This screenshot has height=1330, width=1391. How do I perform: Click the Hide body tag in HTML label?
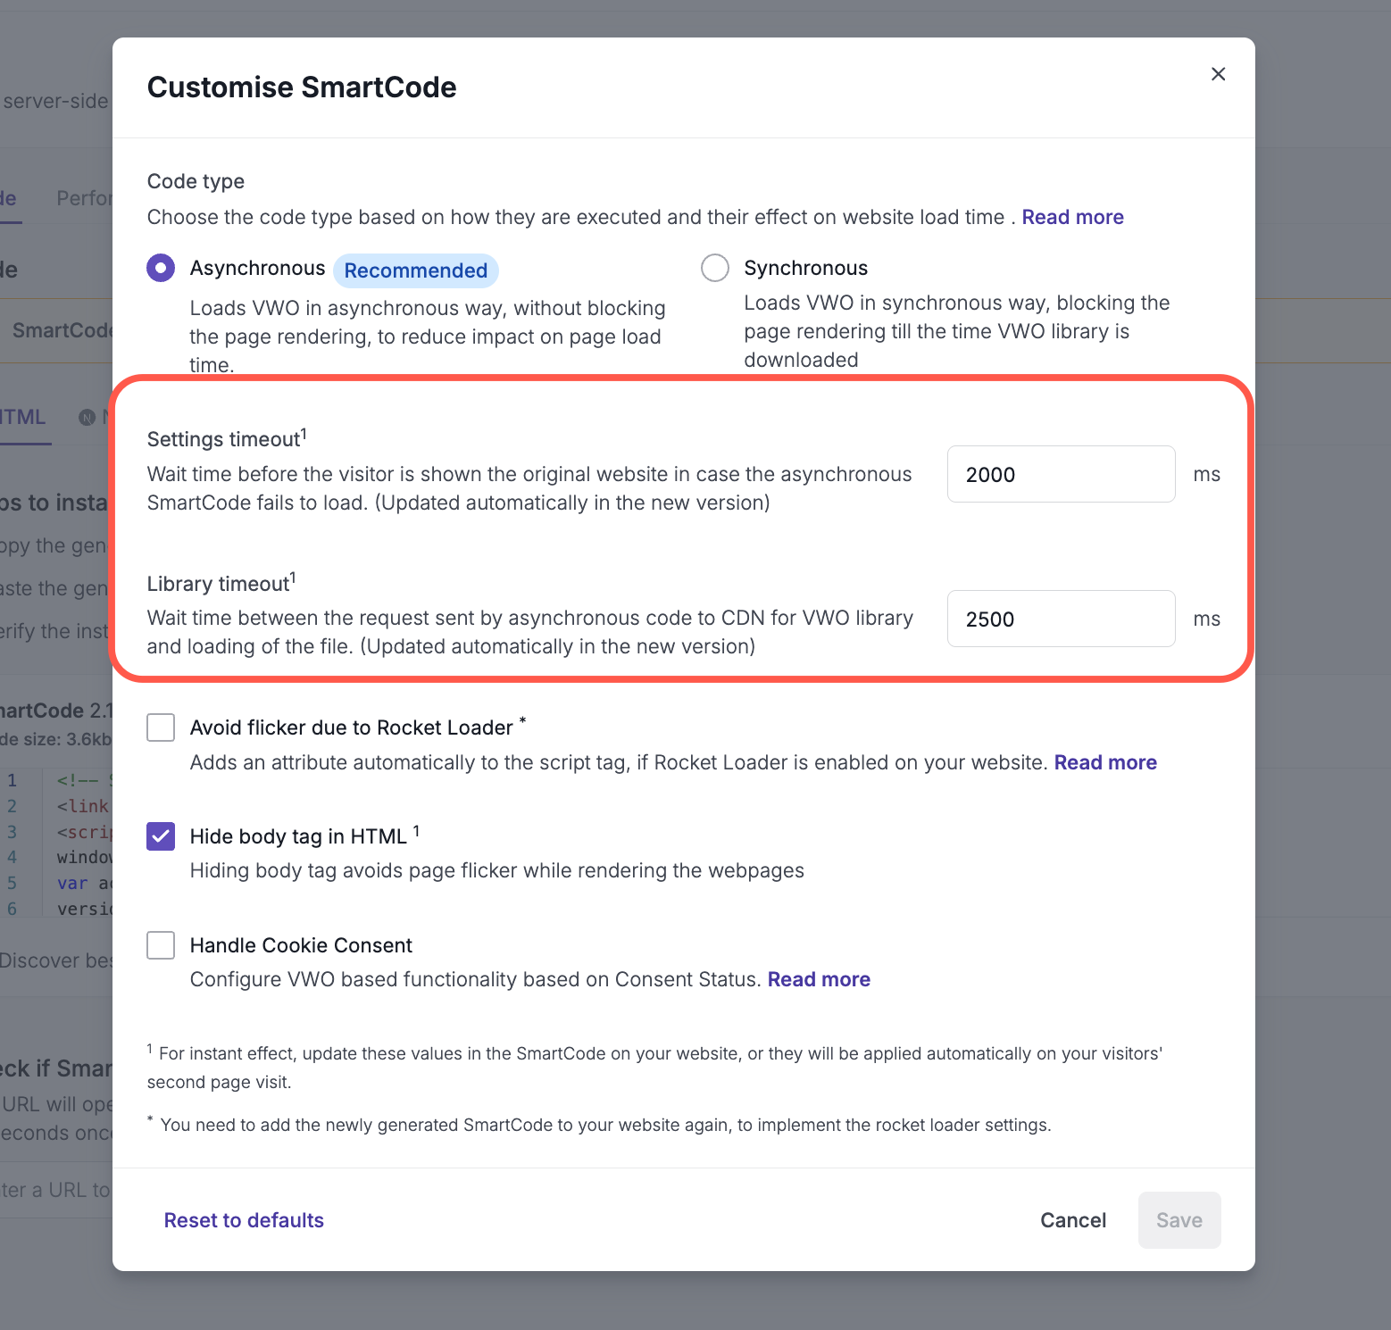point(298,836)
